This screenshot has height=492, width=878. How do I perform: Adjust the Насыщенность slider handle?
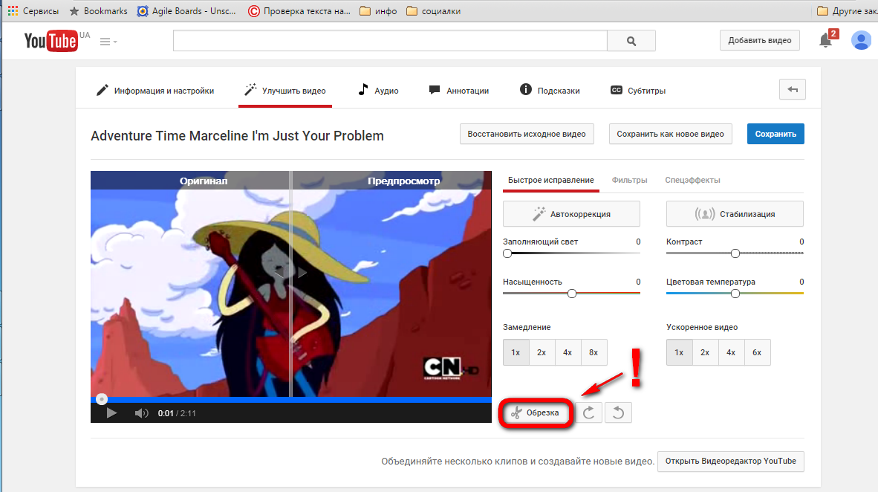coord(572,294)
